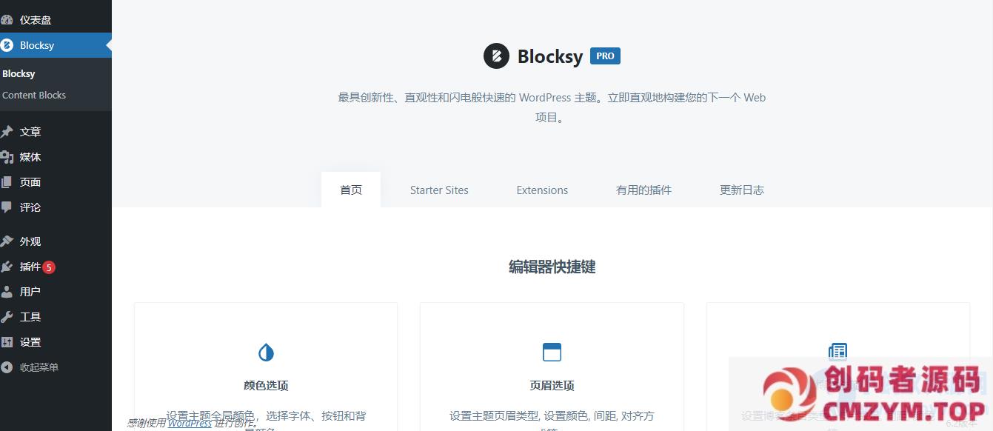
Task: Switch to the Starter Sites tab
Action: 439,190
